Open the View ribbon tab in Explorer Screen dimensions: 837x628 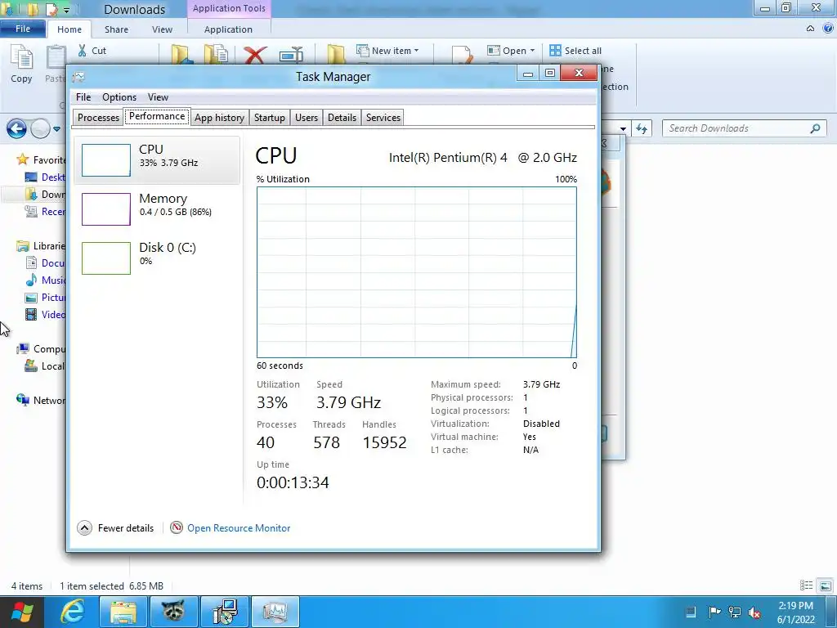pos(162,29)
